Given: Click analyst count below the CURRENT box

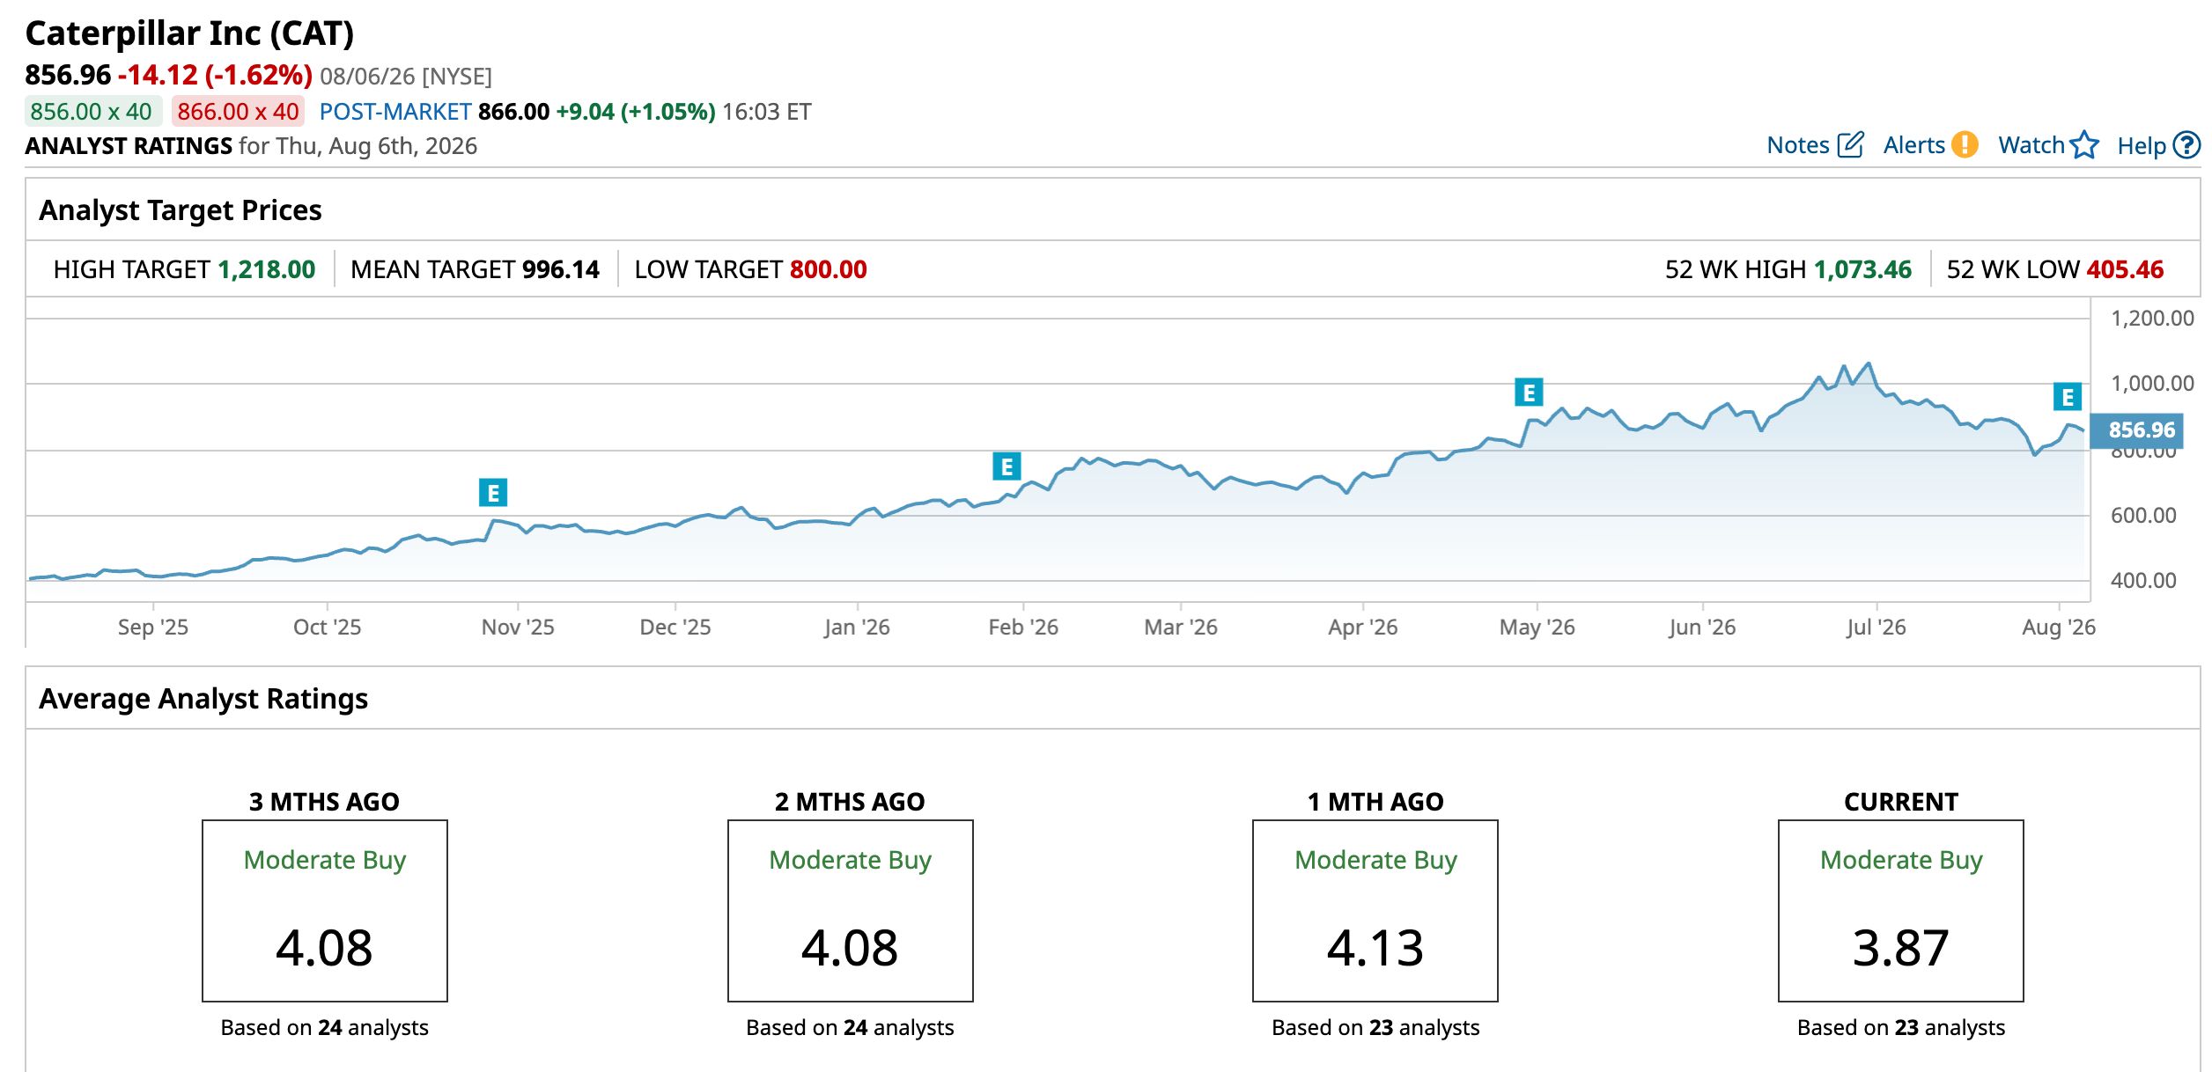Looking at the screenshot, I should [1901, 1028].
